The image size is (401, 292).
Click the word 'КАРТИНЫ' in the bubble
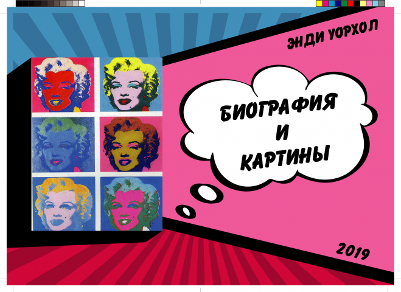coord(284,158)
